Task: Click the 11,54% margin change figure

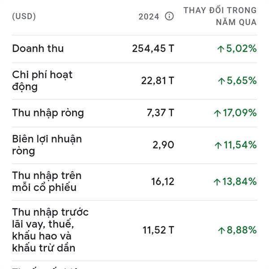Action: (235, 145)
